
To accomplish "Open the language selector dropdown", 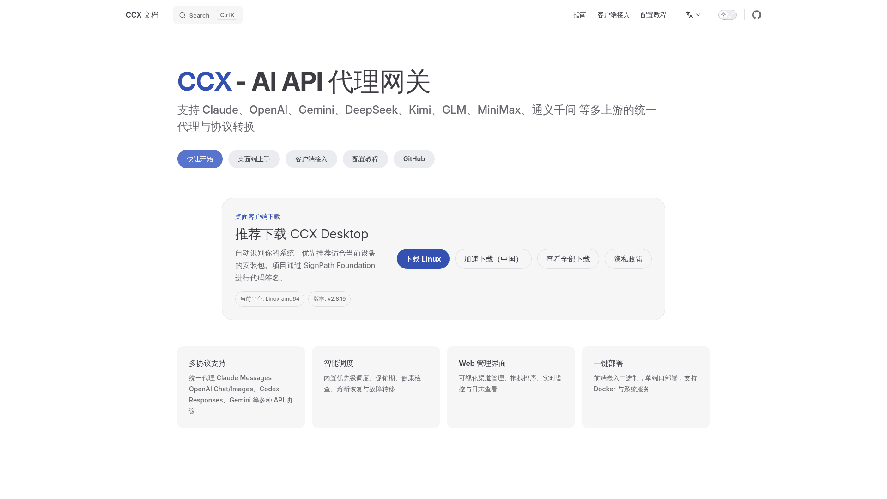I will tap(693, 15).
